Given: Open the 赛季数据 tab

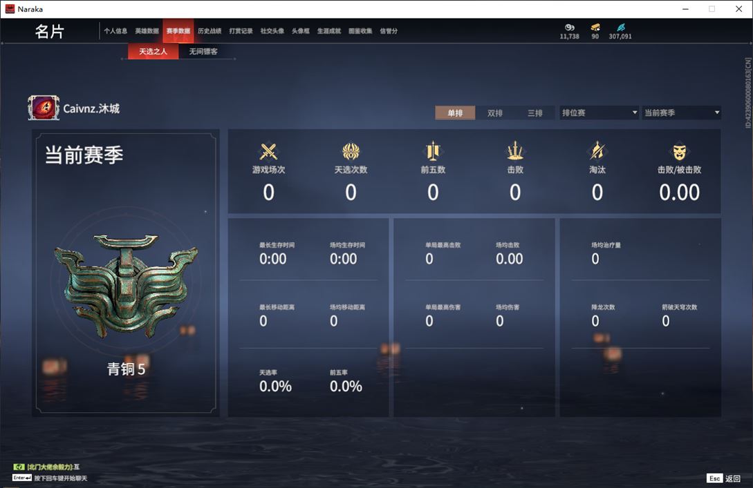Looking at the screenshot, I should 178,31.
